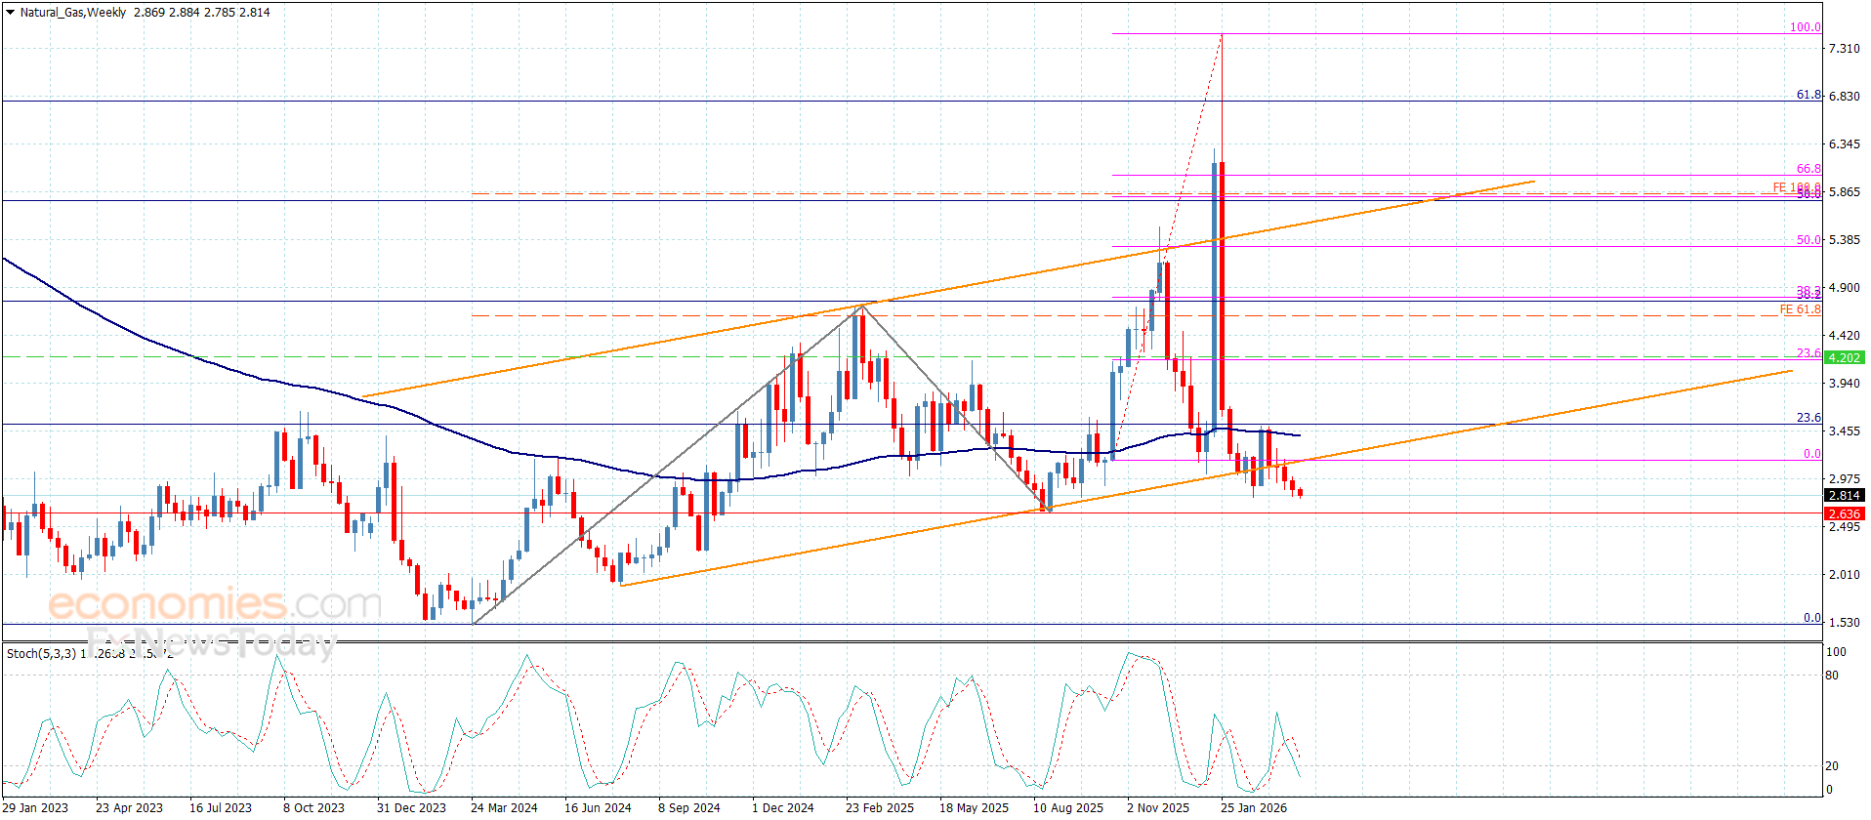
Task: Select the green 4.202 price tag
Action: [x=1844, y=358]
